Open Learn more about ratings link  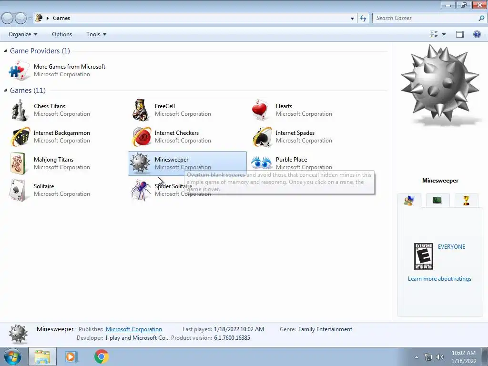coord(439,279)
